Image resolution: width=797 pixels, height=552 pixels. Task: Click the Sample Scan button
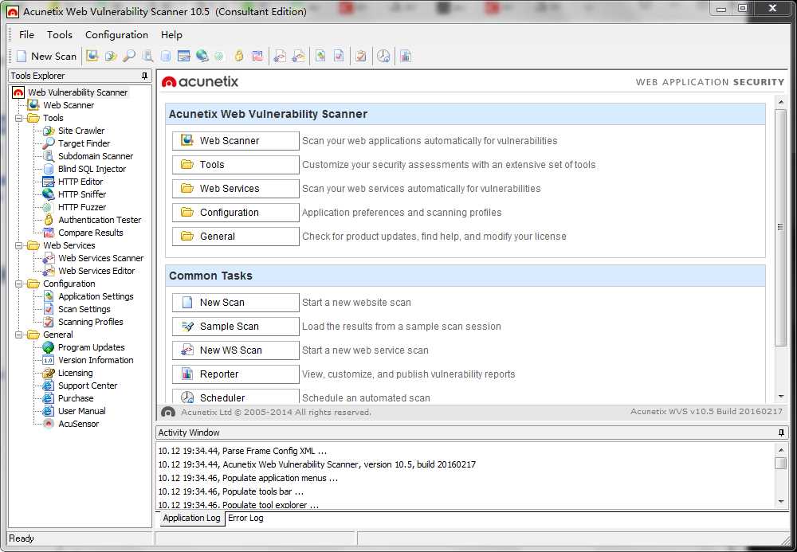pos(235,326)
